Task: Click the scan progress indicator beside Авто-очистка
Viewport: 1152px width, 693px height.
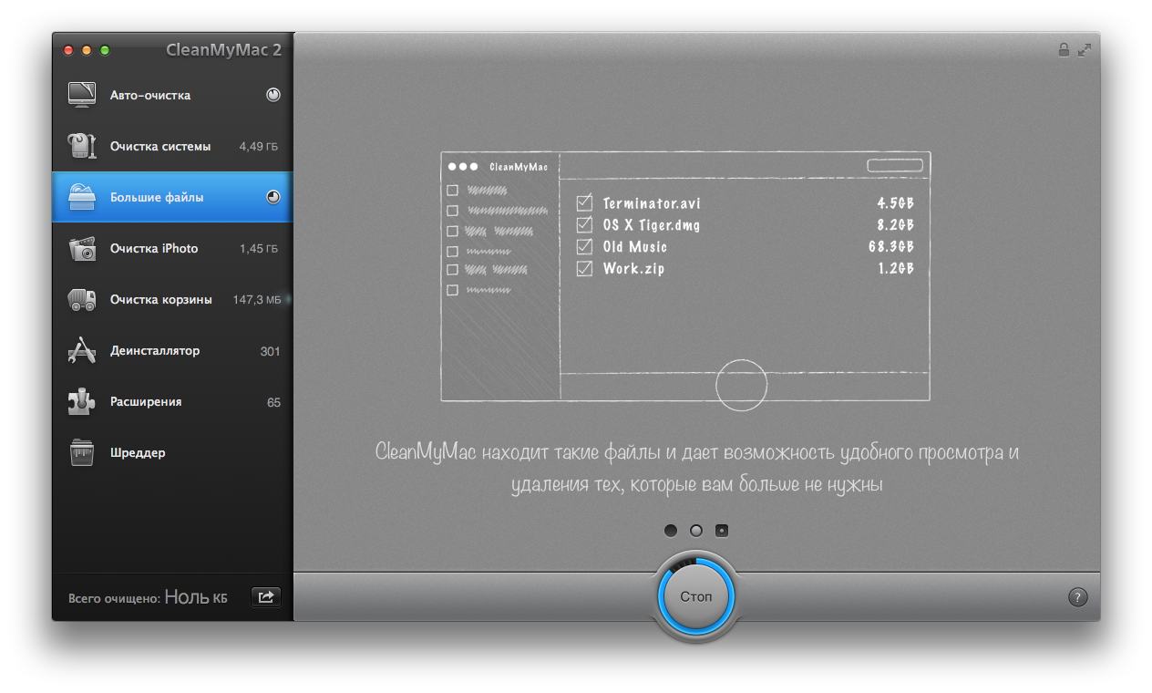Action: click(273, 95)
